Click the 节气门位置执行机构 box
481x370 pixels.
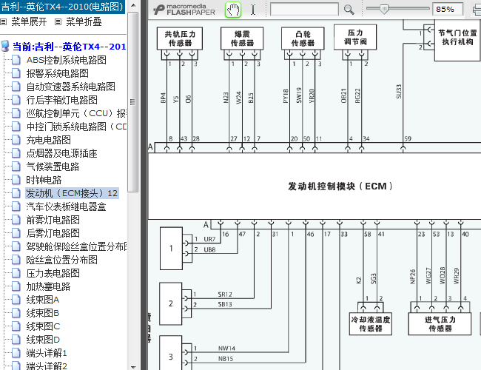[x=457, y=40]
